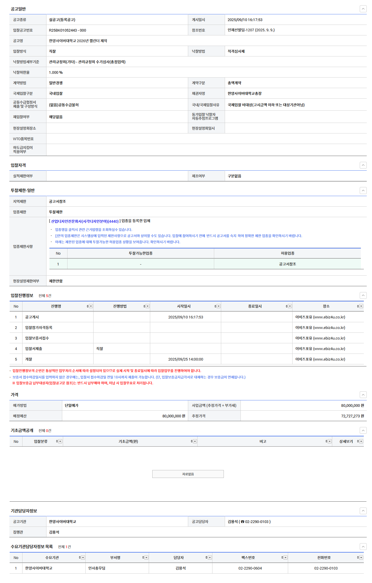The width and height of the screenshot is (372, 583).
Task: Sort by 기초금액(원) using its sort arrows
Action: 192,441
